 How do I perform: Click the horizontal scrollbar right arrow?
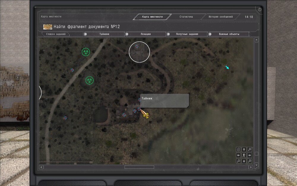[251, 167]
